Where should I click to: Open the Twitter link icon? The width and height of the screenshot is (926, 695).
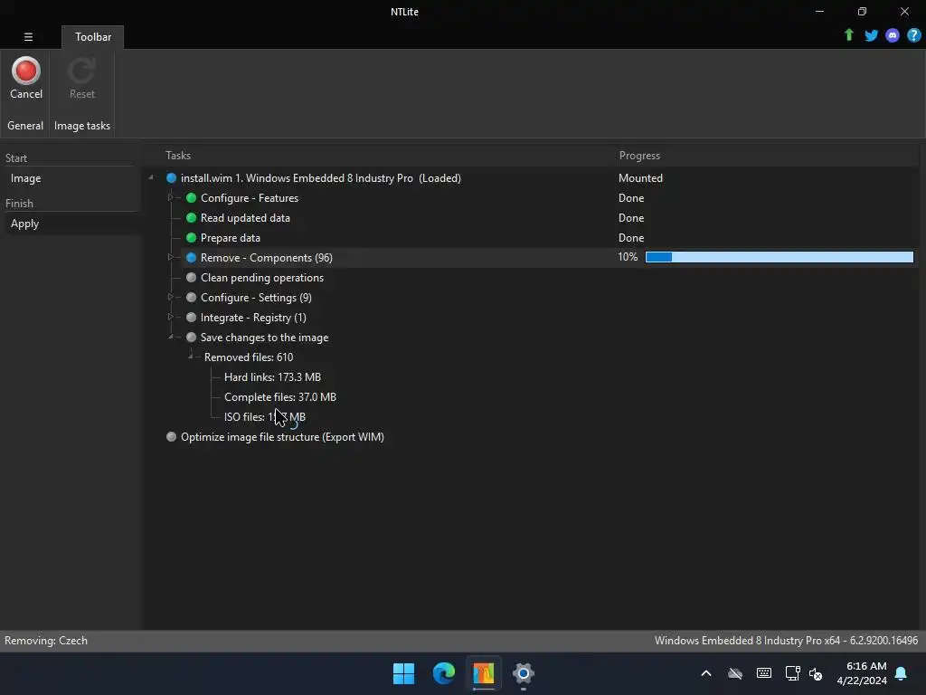pos(871,35)
